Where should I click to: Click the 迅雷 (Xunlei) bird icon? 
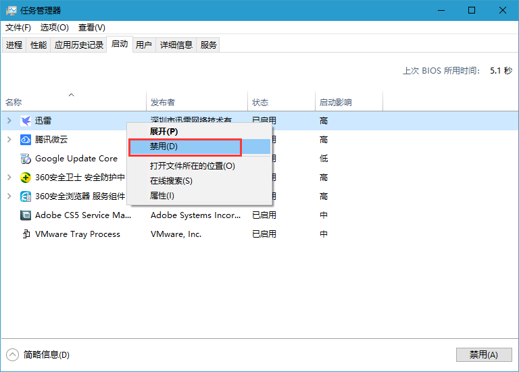(26, 121)
